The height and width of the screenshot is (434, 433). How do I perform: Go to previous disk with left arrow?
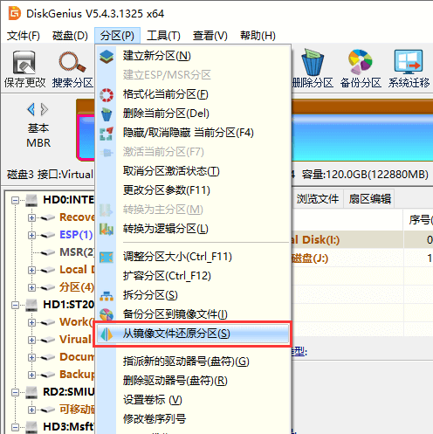click(31, 109)
